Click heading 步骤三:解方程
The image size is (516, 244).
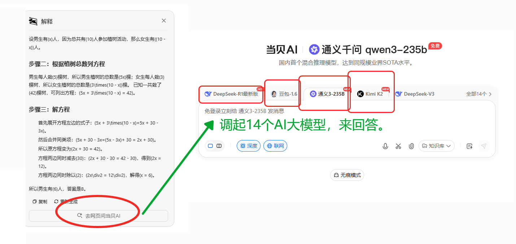coord(49,109)
